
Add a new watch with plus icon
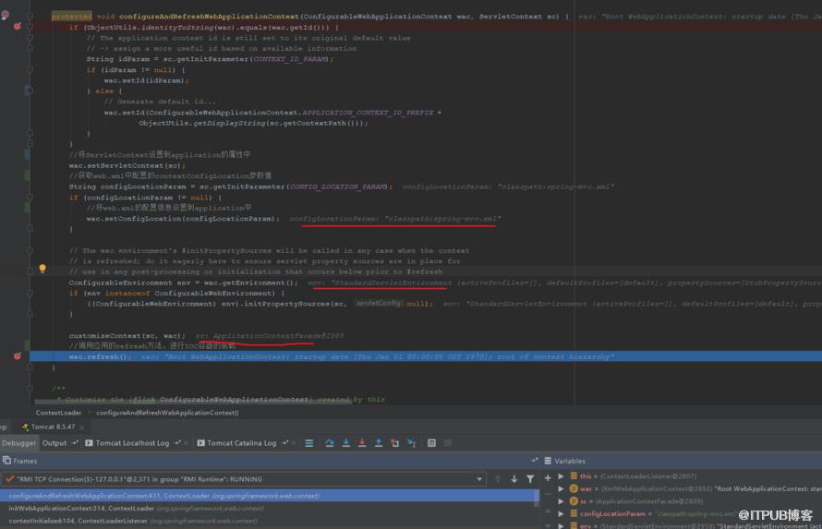[x=548, y=477]
